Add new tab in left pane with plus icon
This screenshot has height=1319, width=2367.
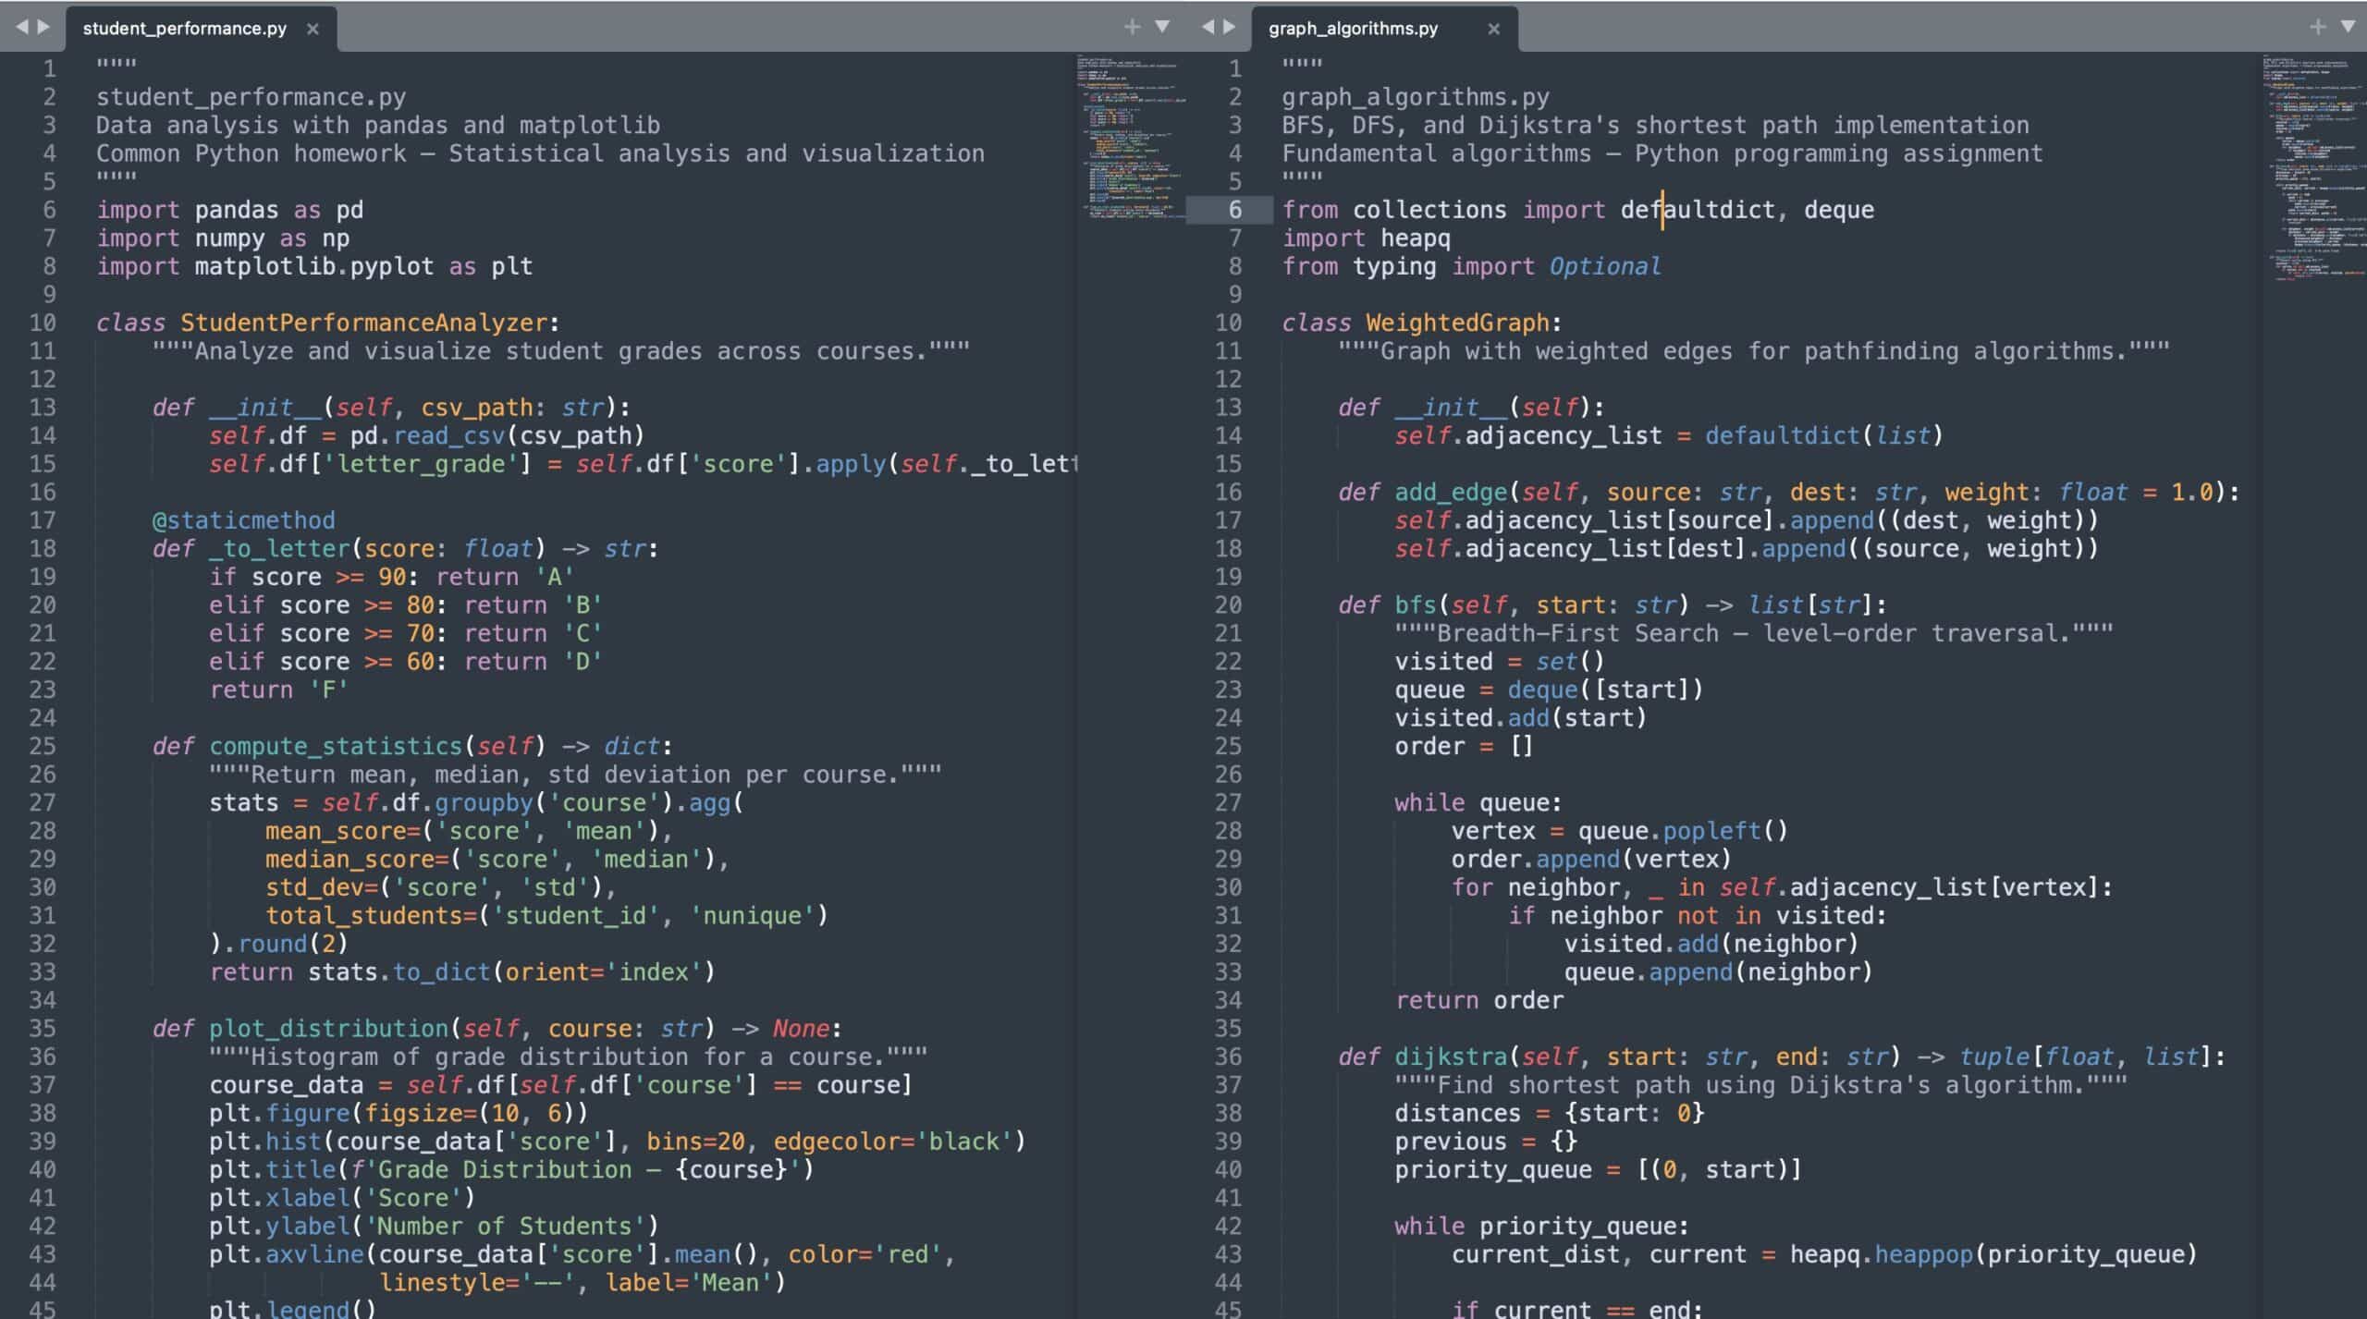coord(1132,27)
